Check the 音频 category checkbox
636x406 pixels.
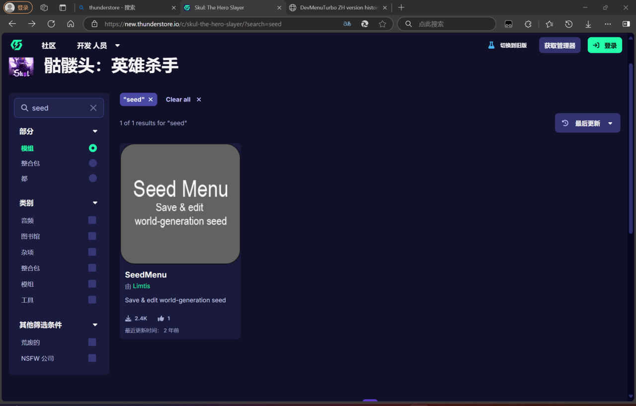point(92,220)
